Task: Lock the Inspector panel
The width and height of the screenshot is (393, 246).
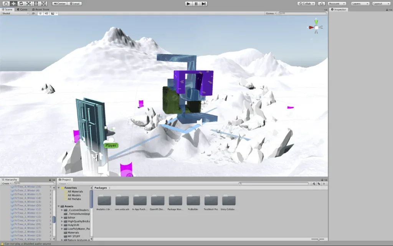Action: (x=387, y=10)
